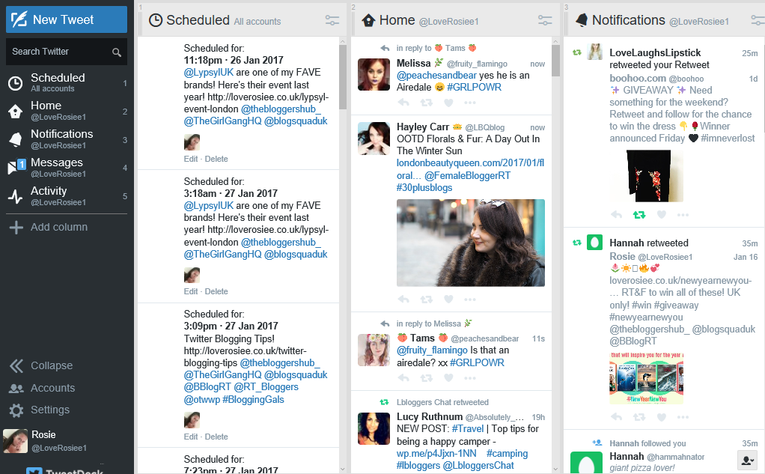
Task: Open Scheduled column from sidebar
Action: coord(58,82)
